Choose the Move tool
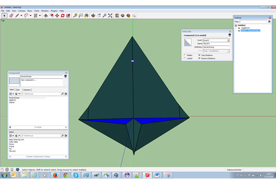This screenshot has width=276, height=184. 57,16
